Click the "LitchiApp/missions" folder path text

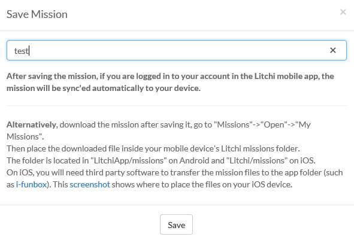[x=128, y=160]
